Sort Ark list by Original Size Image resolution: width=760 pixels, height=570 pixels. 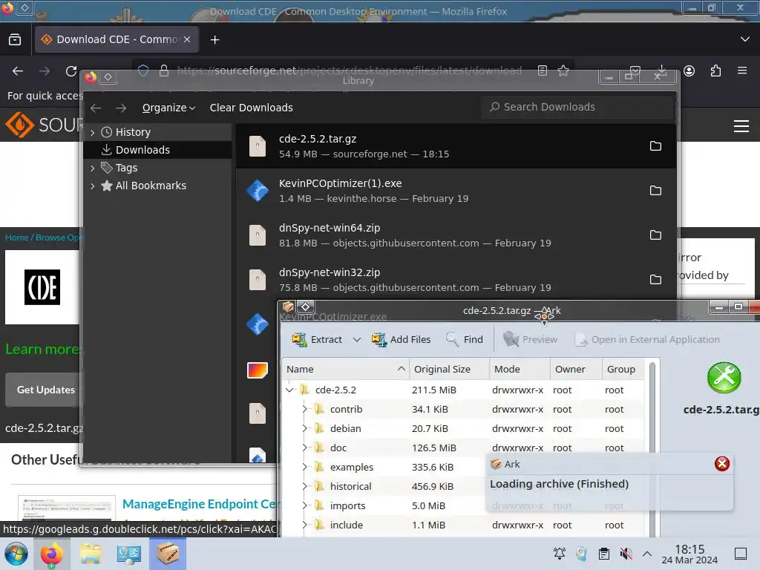click(449, 370)
